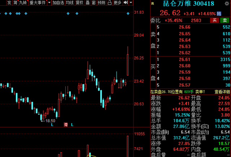Select the sell level 5 price 26.66
The height and width of the screenshot is (157, 231).
pyautogui.click(x=184, y=27)
